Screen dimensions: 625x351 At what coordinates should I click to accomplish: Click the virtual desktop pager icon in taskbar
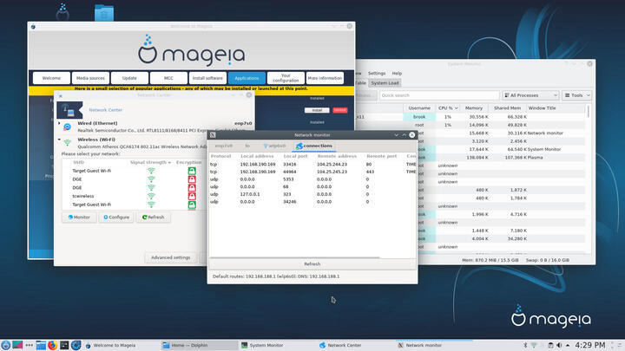coord(17,345)
